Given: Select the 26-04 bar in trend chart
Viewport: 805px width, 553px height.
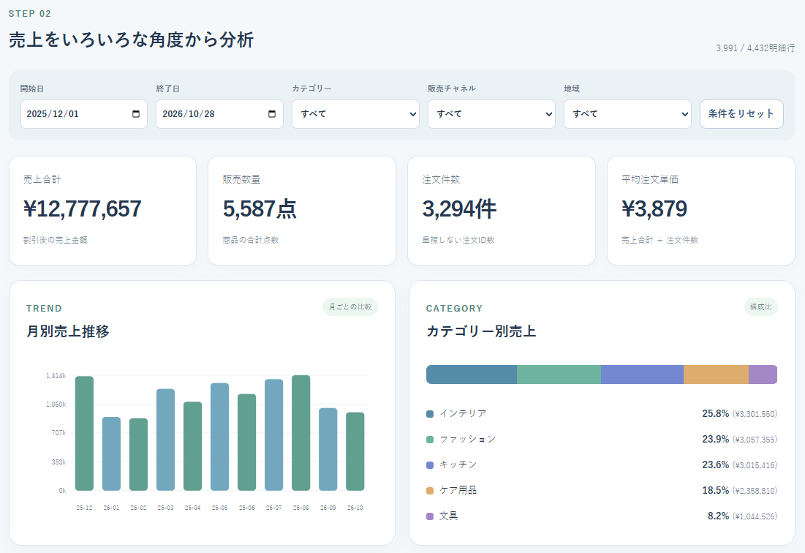Looking at the screenshot, I should coord(192,446).
